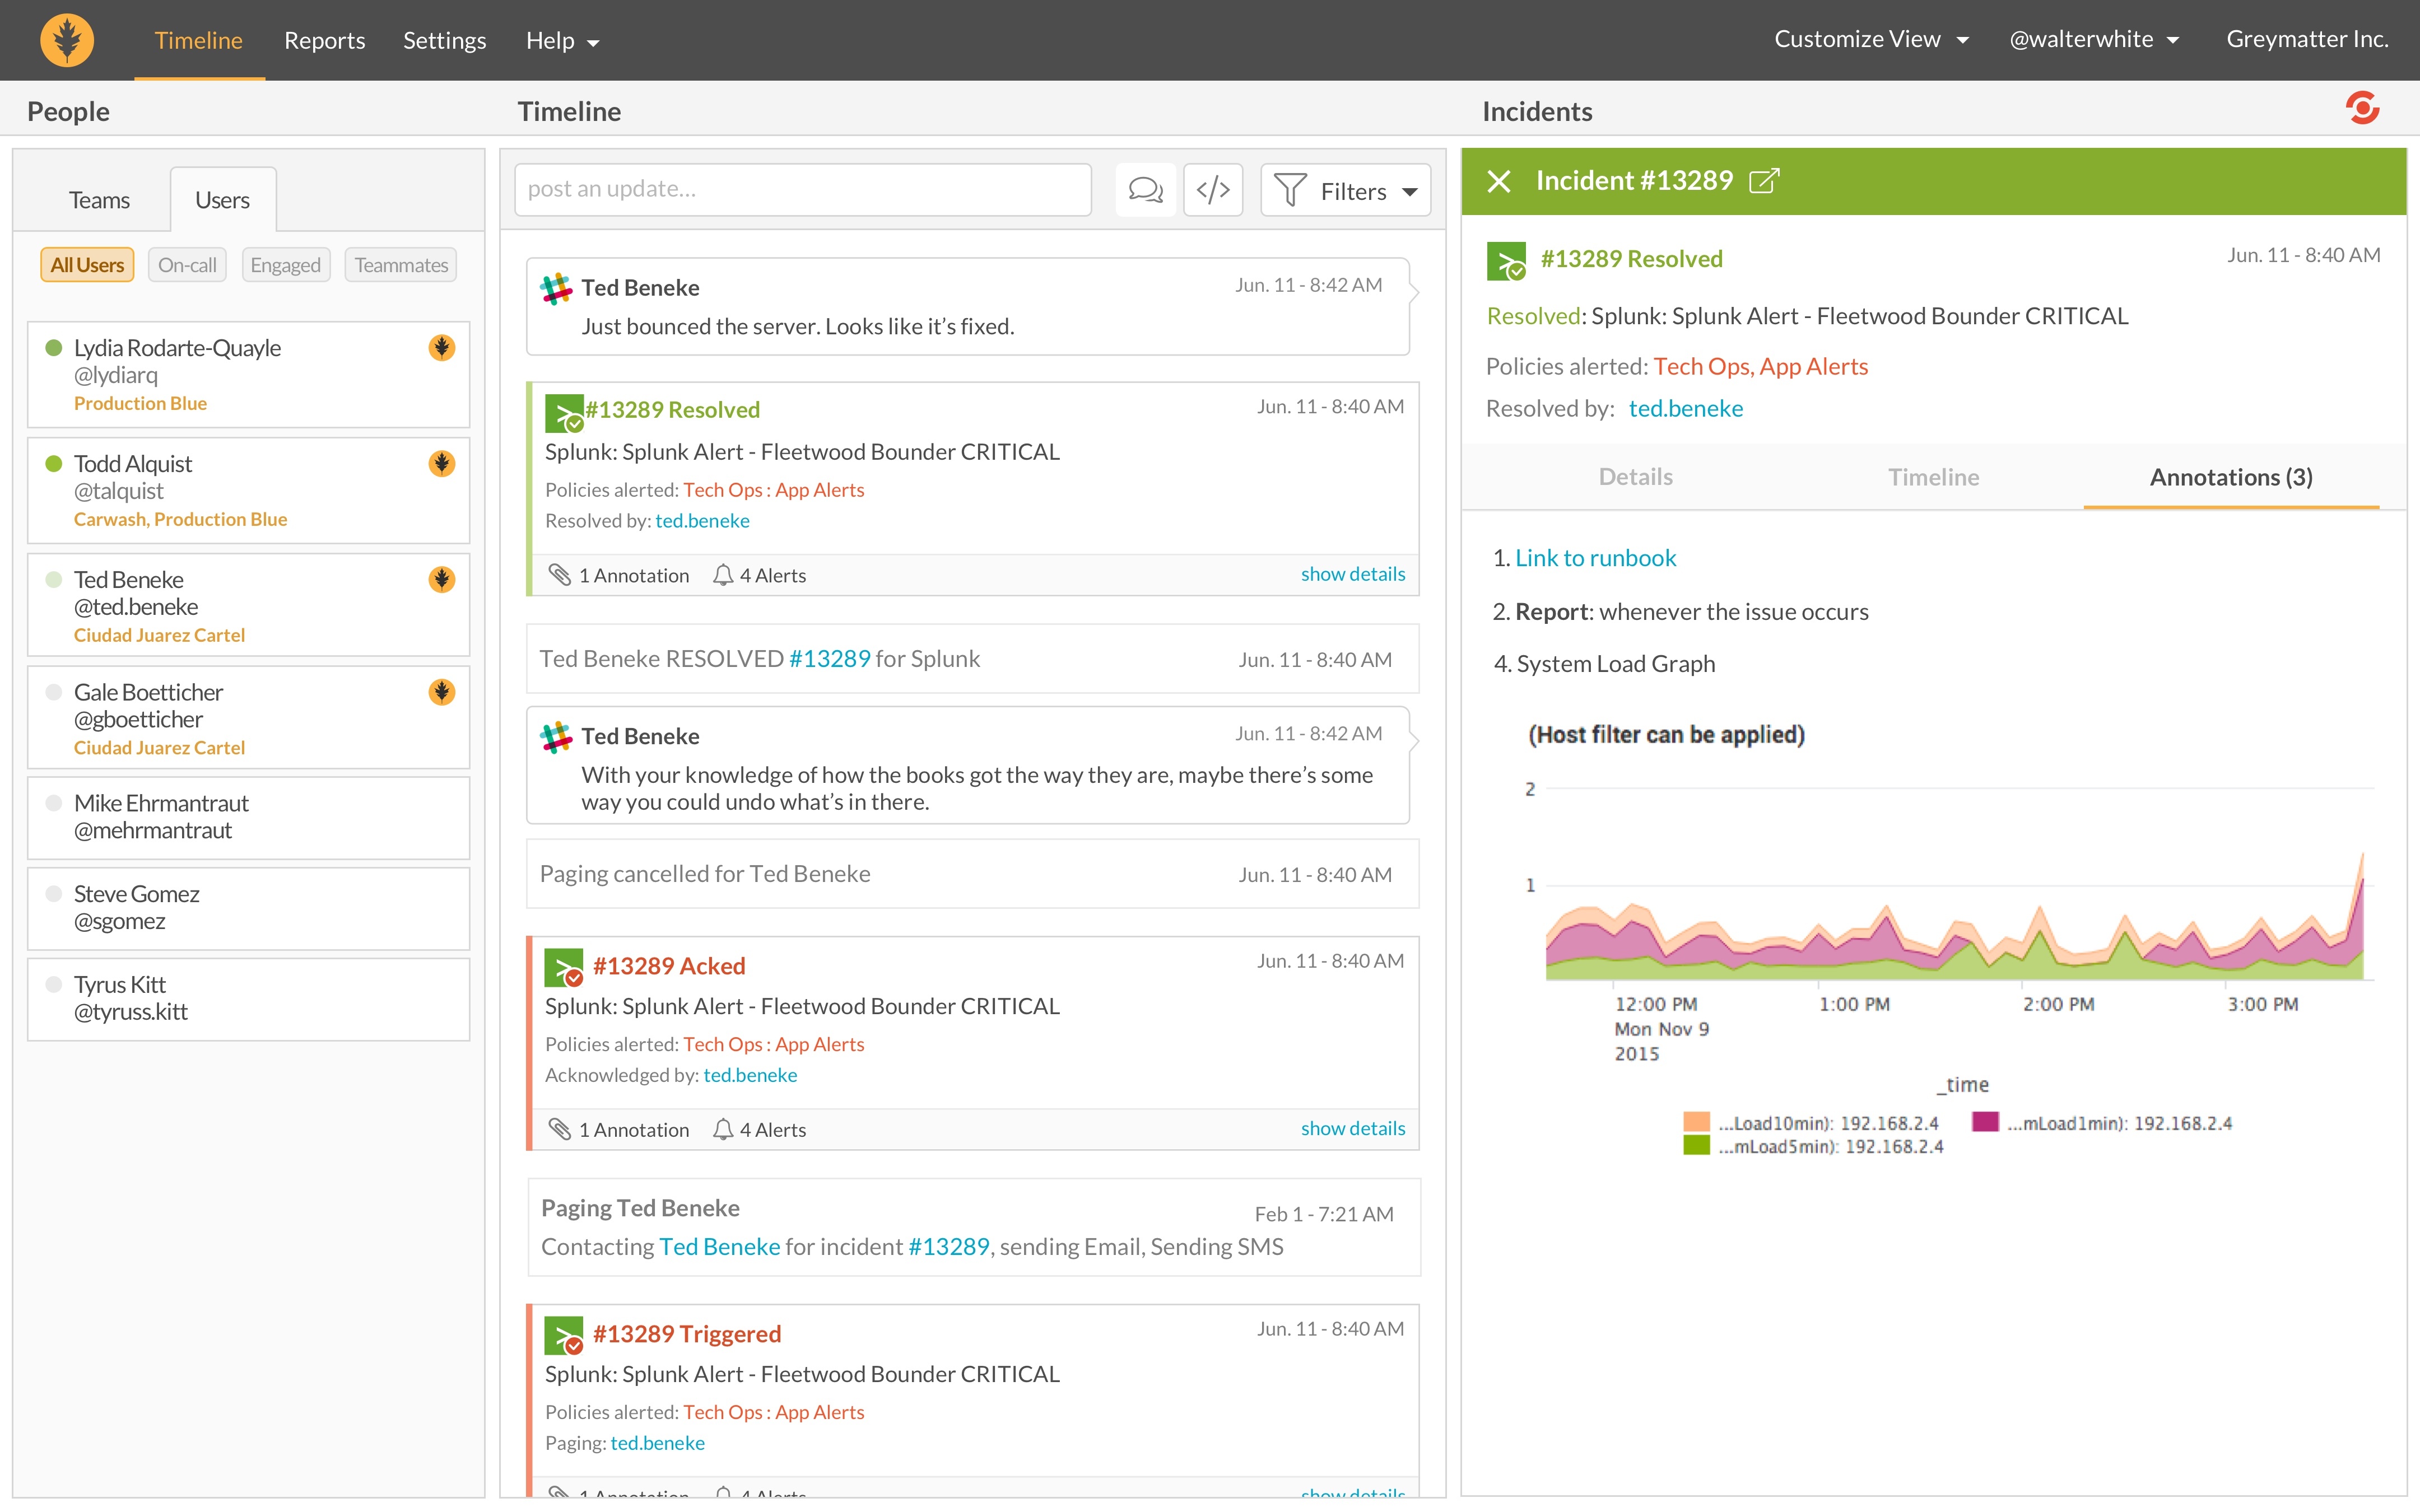Click bell alerts icon on Acked card

point(722,1129)
